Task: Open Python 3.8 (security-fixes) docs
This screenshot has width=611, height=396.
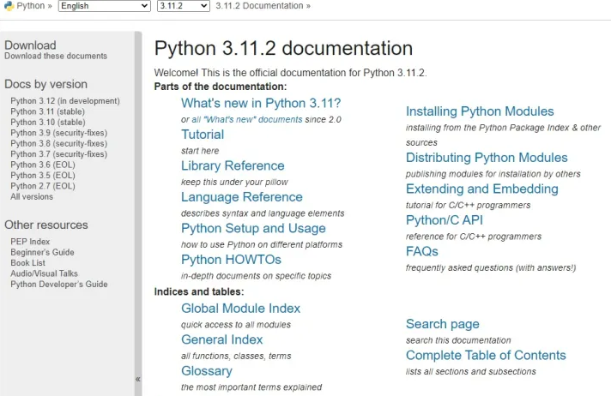Action: [x=59, y=143]
